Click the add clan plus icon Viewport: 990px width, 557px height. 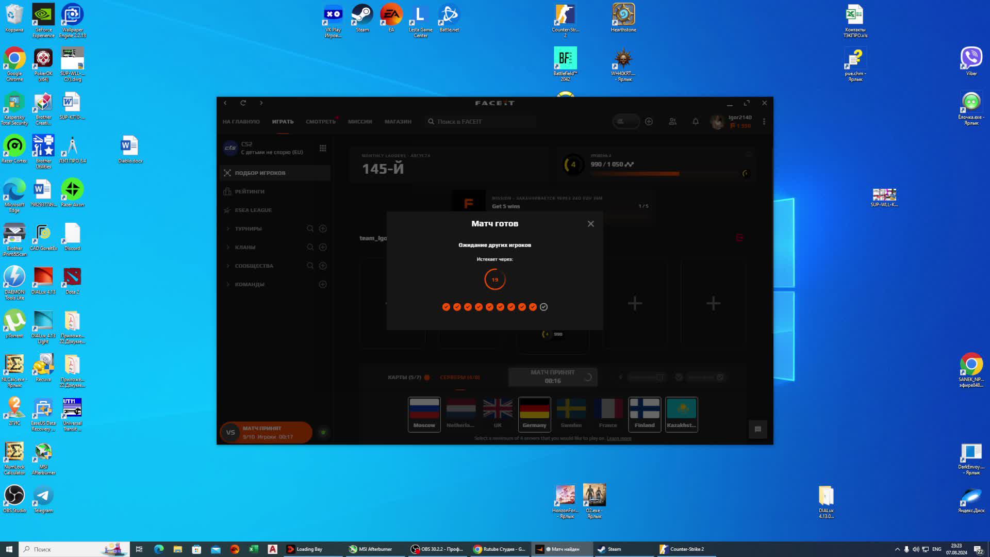point(323,247)
